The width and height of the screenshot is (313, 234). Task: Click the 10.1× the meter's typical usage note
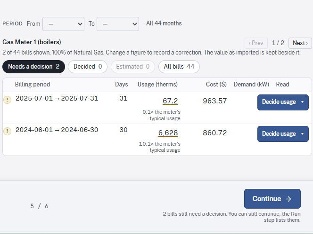[160, 147]
